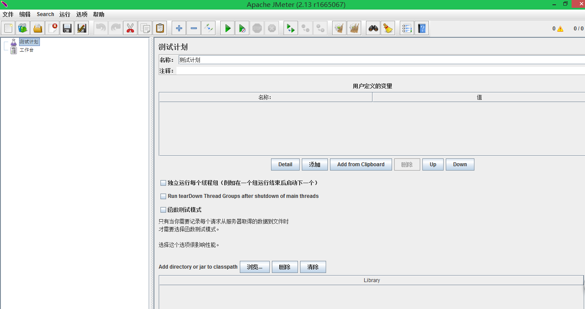Screen dimensions: 585x309
Task: Click the grey Stop sign icon
Action: (x=257, y=29)
